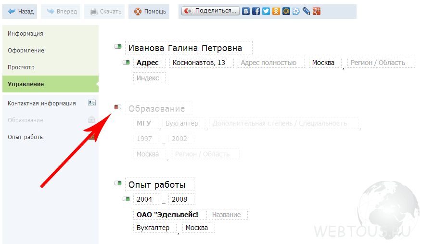Edit job position field Бухгалтер
The image size is (421, 244).
pos(155,227)
